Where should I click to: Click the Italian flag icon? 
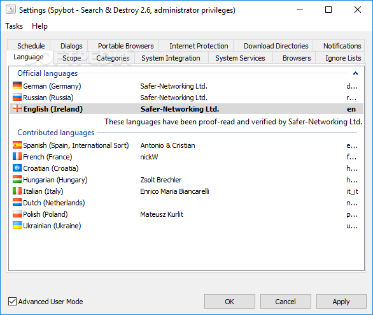click(x=17, y=191)
